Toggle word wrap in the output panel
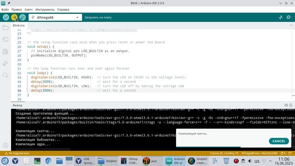The height and width of the screenshot is (166, 295). coord(286,105)
